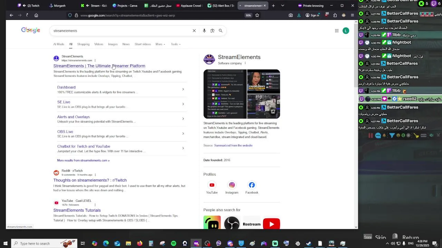This screenshot has width=442, height=248.
Task: Click More results from streamelements.com
Action: (83, 161)
